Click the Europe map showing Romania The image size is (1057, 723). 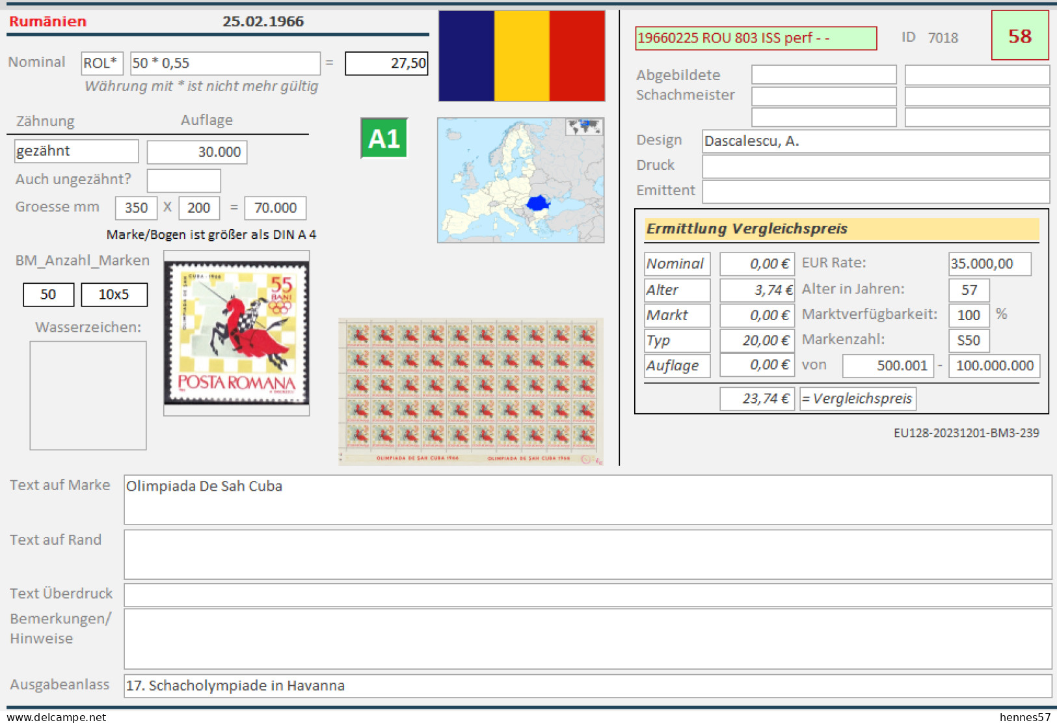pos(521,180)
